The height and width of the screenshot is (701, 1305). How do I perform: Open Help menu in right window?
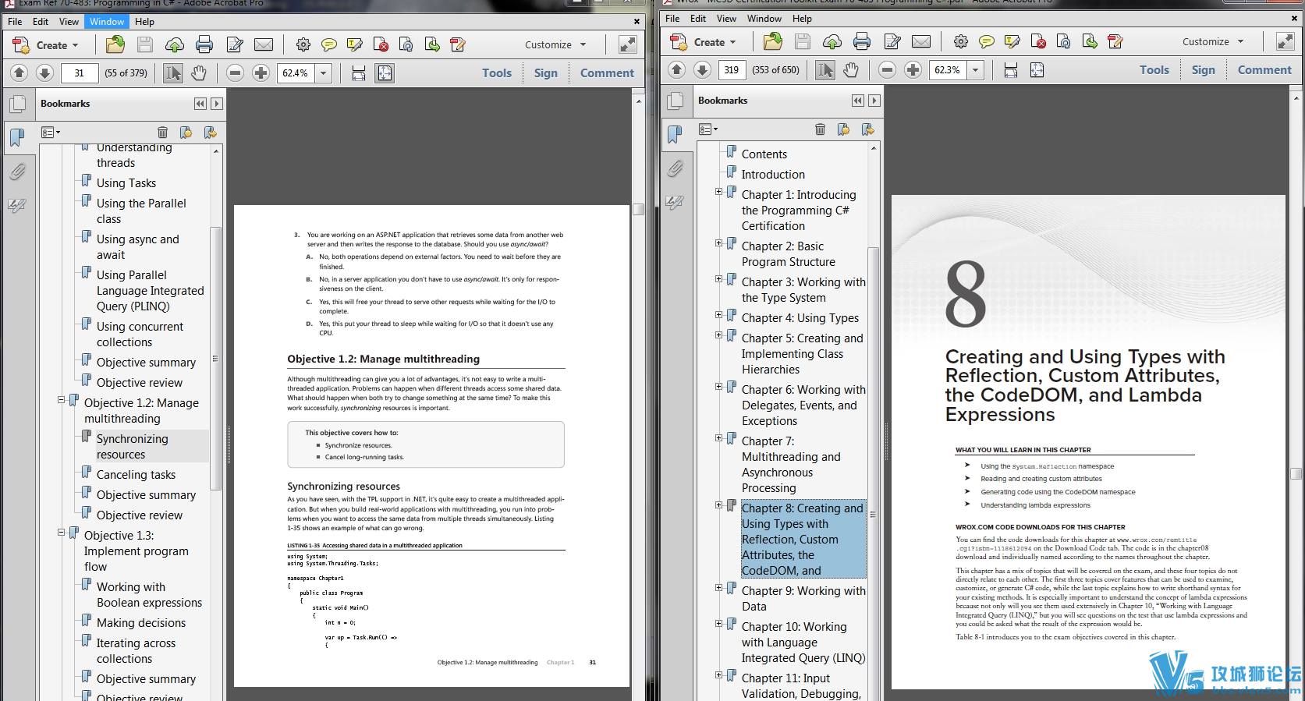coord(802,18)
